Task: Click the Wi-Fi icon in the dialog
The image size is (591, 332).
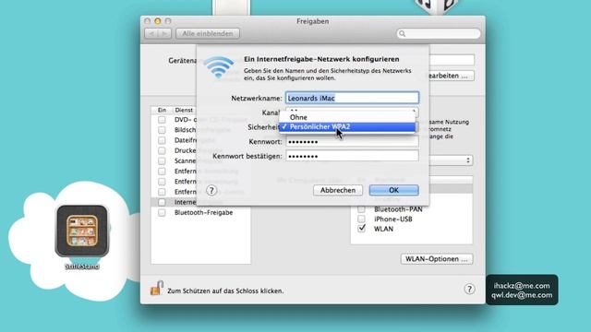Action: (219, 66)
